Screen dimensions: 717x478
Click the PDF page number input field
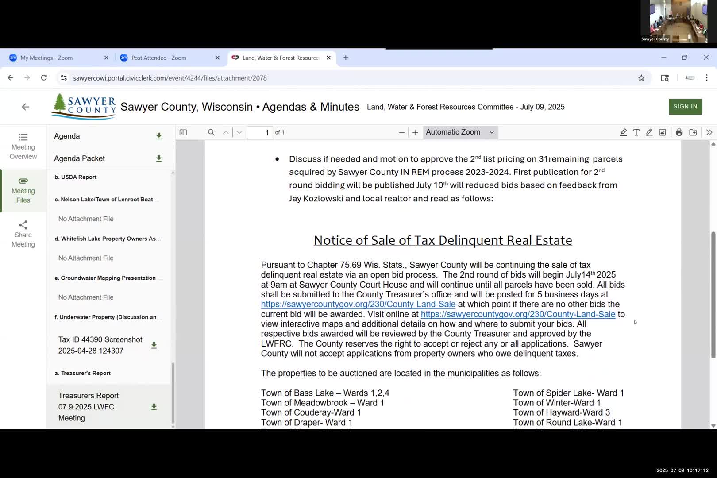[260, 132]
